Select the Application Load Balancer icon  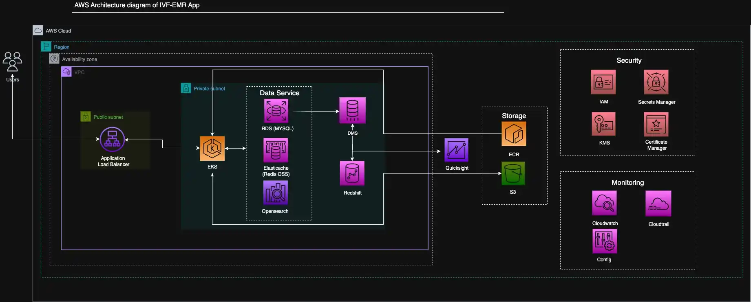(112, 140)
